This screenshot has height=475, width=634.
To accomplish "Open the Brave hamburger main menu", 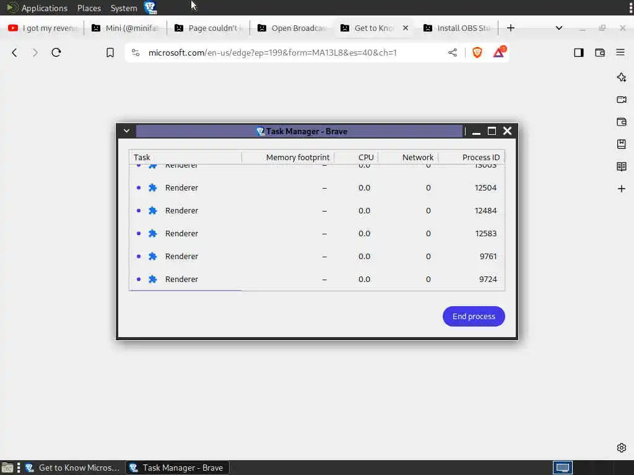I will 620,52.
